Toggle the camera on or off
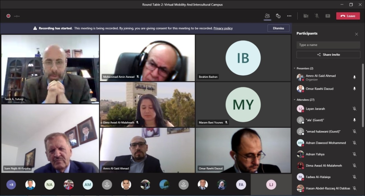The width and height of the screenshot is (365, 196). (306, 16)
